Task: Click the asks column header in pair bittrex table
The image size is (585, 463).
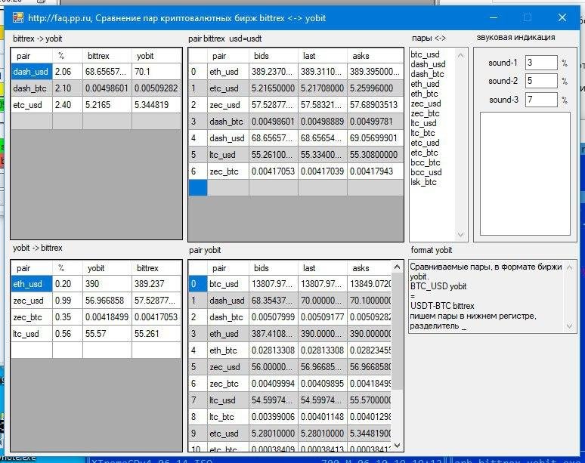Action: pos(376,56)
